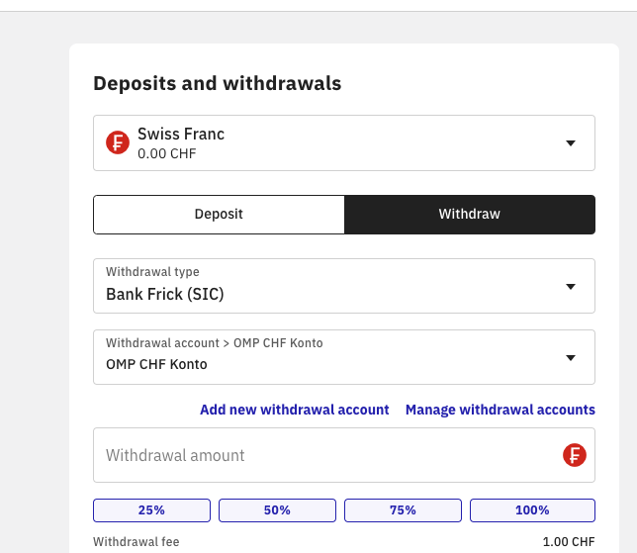The image size is (637, 553).
Task: Click the CHF icon in the amount field
Action: pos(575,455)
